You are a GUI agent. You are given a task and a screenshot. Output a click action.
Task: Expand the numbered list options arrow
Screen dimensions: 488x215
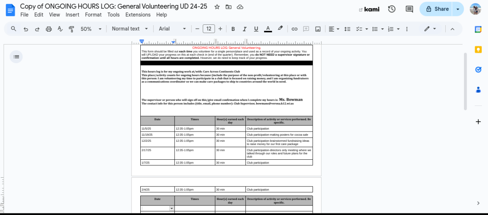point(398,29)
